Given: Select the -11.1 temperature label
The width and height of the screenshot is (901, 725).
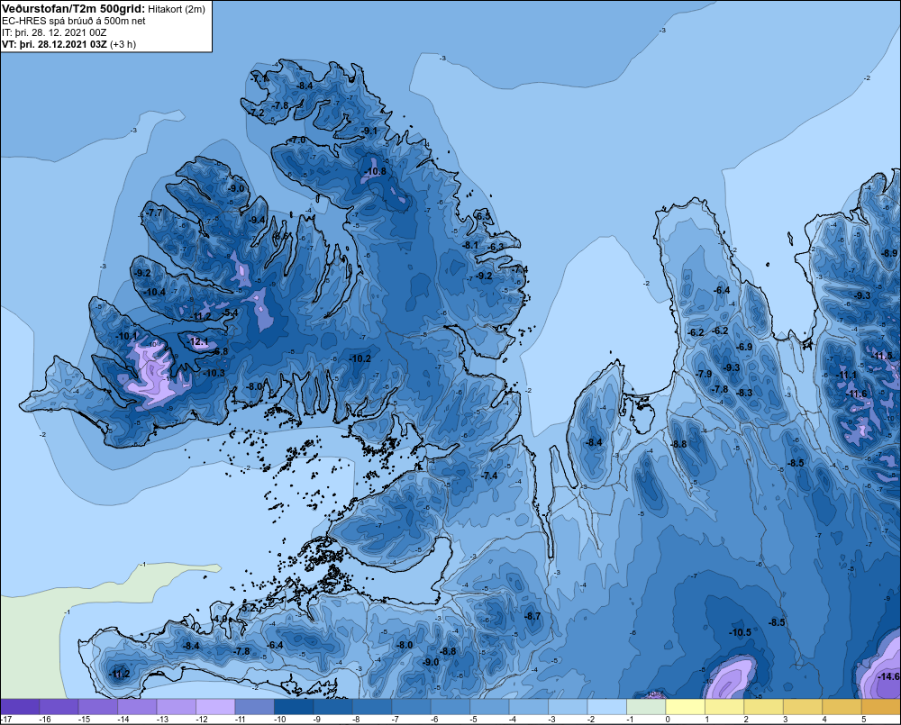Looking at the screenshot, I should tap(846, 376).
